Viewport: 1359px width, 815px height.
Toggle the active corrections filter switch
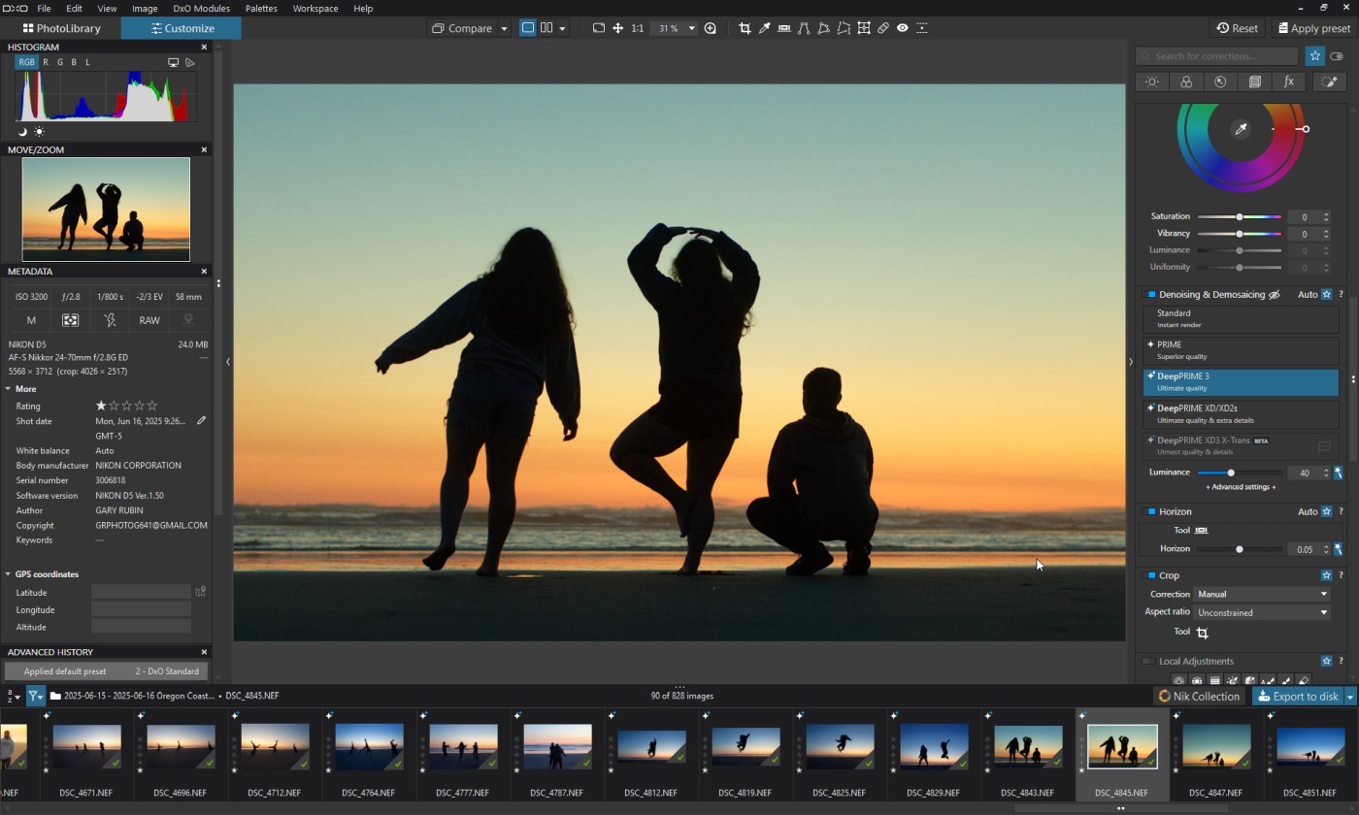[x=1337, y=56]
